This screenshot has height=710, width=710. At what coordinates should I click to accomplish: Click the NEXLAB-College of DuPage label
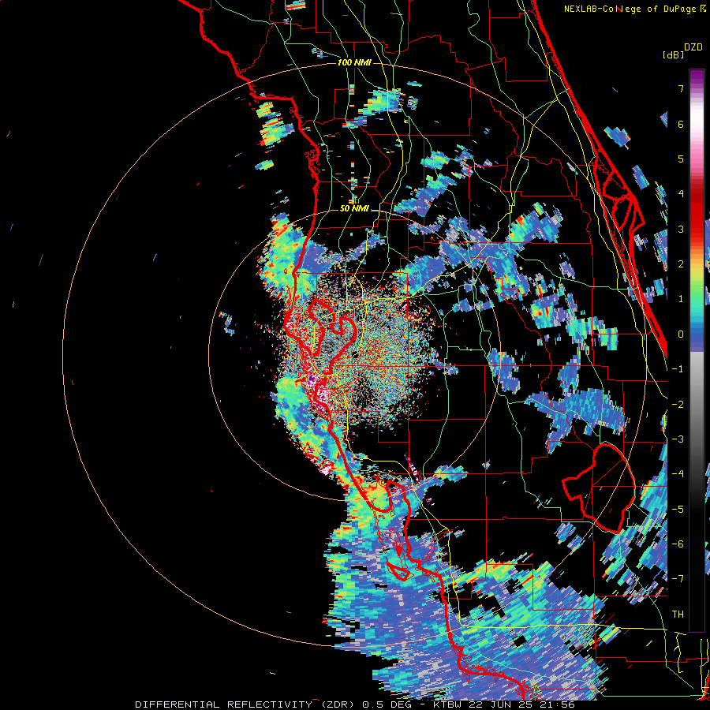coord(630,9)
